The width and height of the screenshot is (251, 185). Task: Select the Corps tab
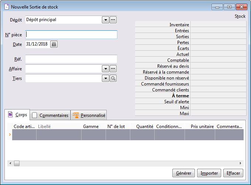tap(17, 115)
